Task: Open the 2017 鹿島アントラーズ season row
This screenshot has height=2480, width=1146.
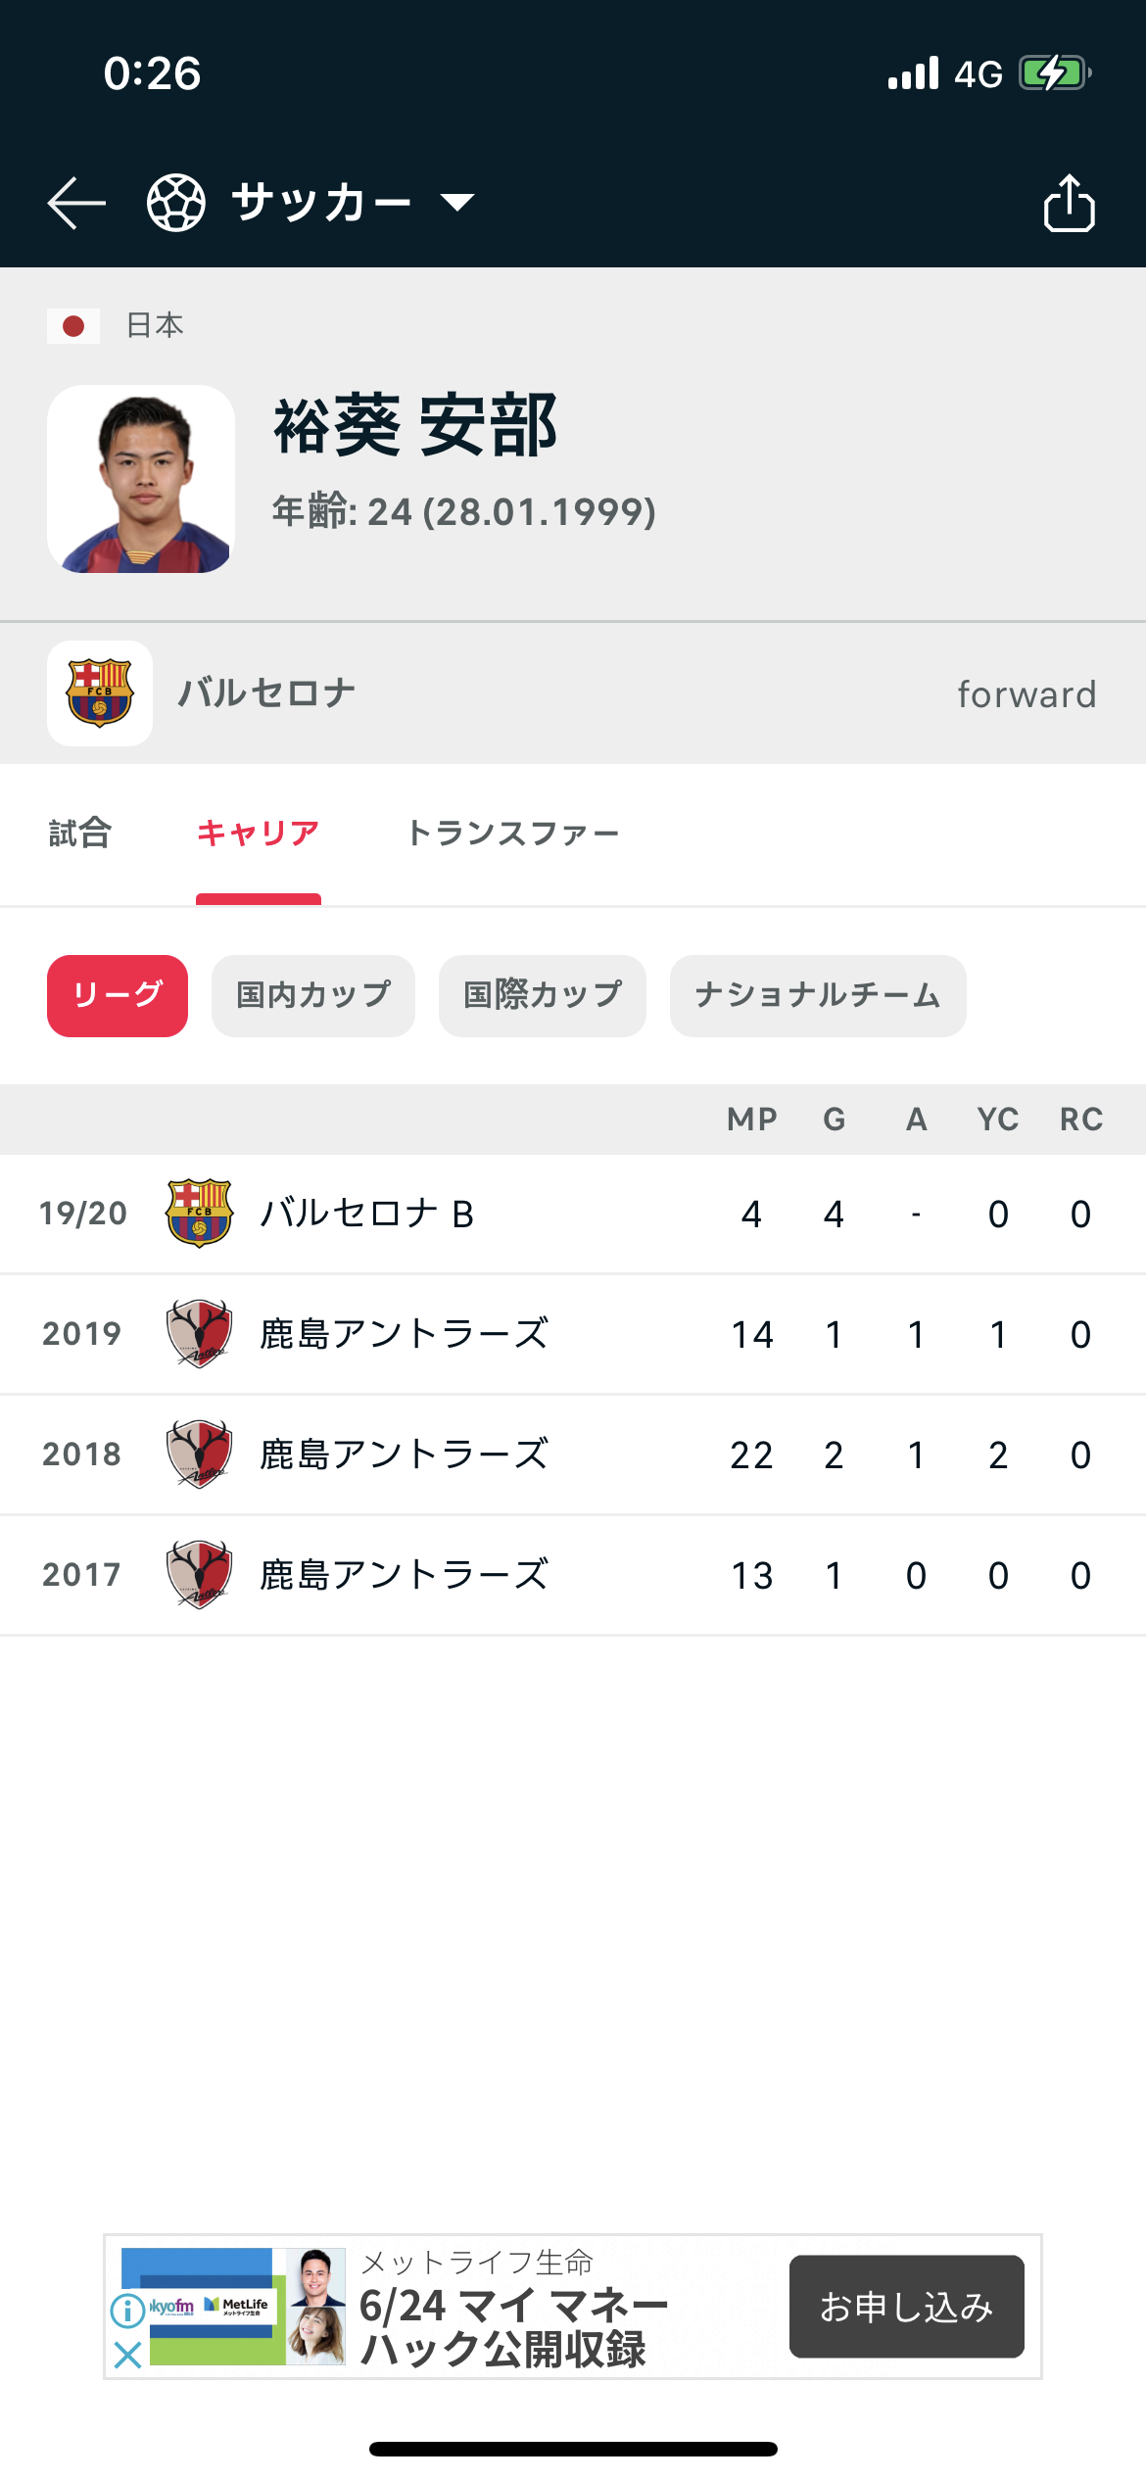Action: [573, 1575]
